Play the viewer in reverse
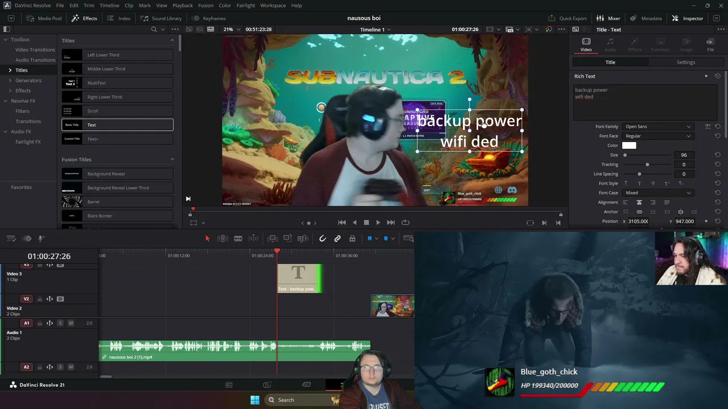The height and width of the screenshot is (409, 728). click(x=354, y=223)
